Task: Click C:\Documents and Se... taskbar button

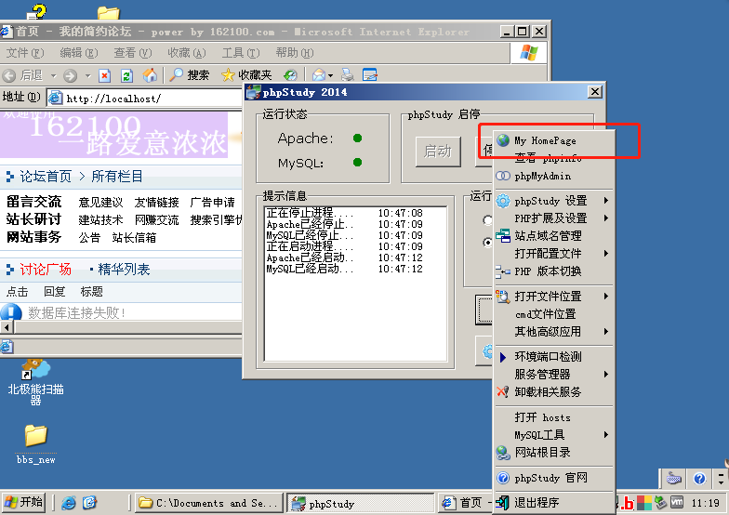Action: 208,503
